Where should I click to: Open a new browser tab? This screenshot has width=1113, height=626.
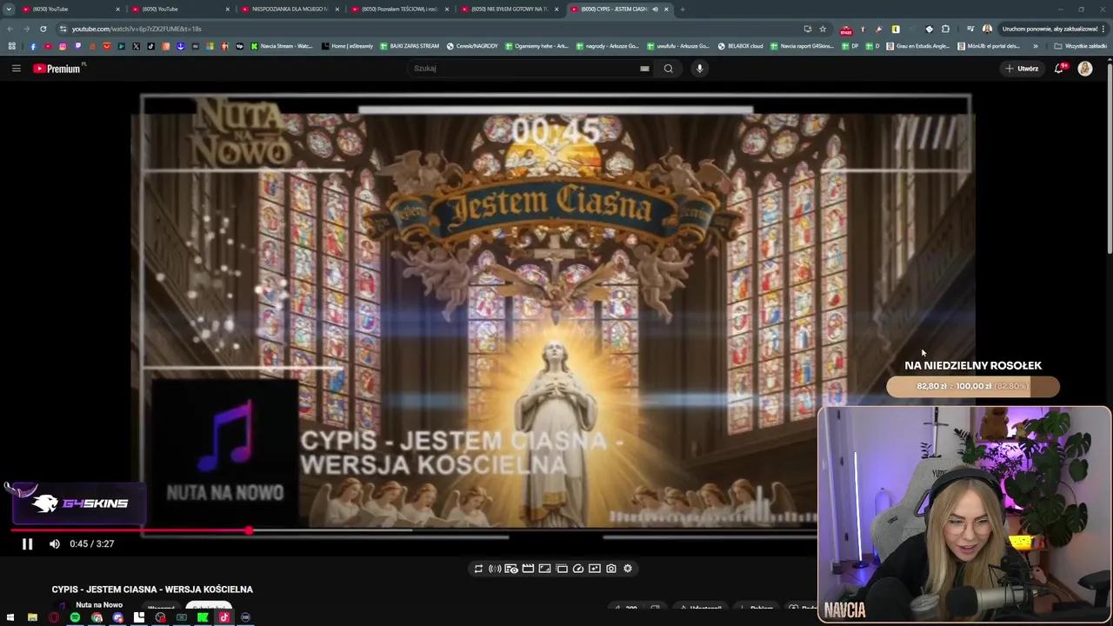click(683, 9)
